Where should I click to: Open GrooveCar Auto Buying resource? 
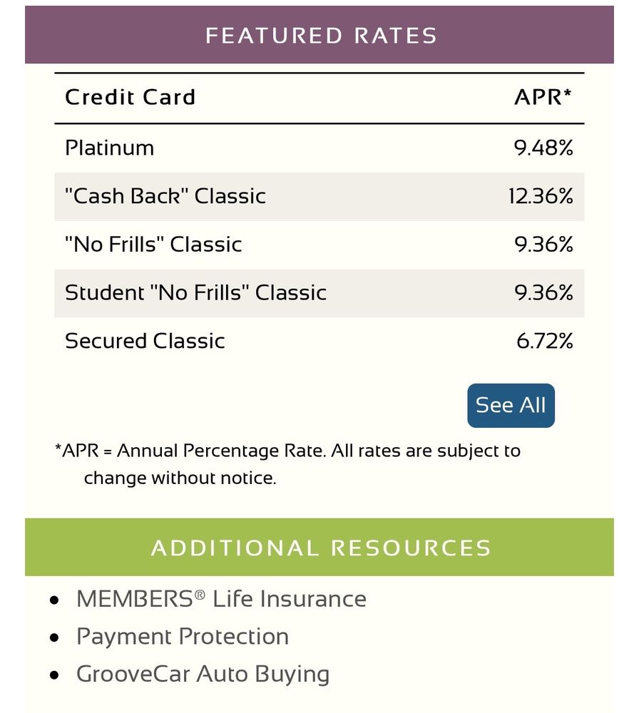[203, 673]
